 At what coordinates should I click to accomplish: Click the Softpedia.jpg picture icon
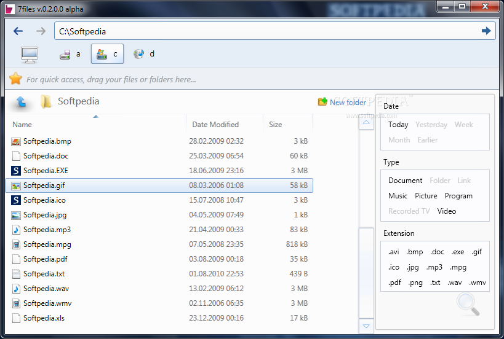click(16, 215)
